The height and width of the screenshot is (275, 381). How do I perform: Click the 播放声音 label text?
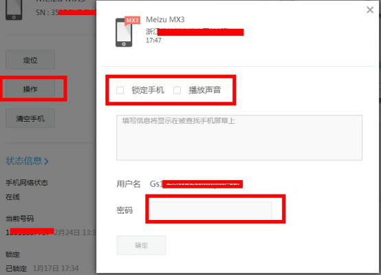(x=205, y=90)
